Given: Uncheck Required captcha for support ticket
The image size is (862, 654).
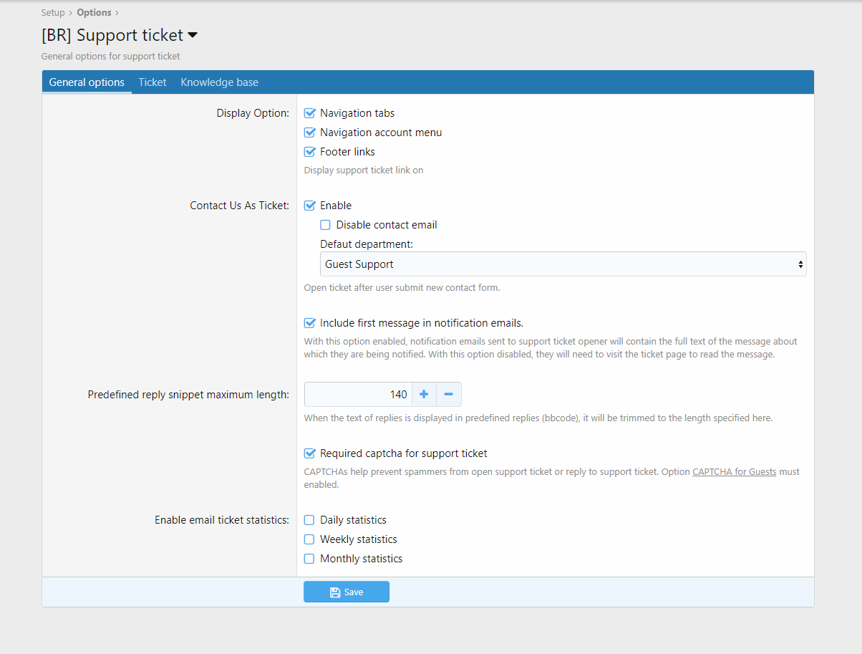Looking at the screenshot, I should point(310,453).
